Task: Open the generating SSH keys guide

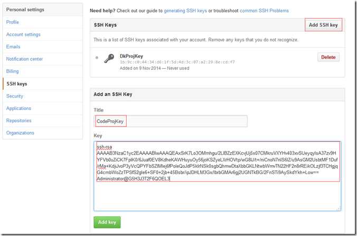Action: pos(185,11)
